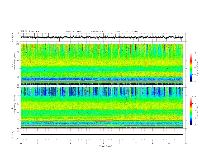Click the ch.2 'Frequency (kHz)' axis label
The width and height of the screenshot is (209, 161).
click(15, 105)
